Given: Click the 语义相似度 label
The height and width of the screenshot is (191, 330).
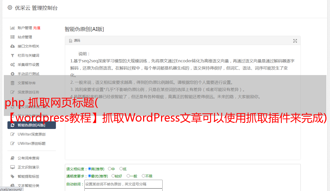Looking at the screenshot, I should [x=77, y=169].
